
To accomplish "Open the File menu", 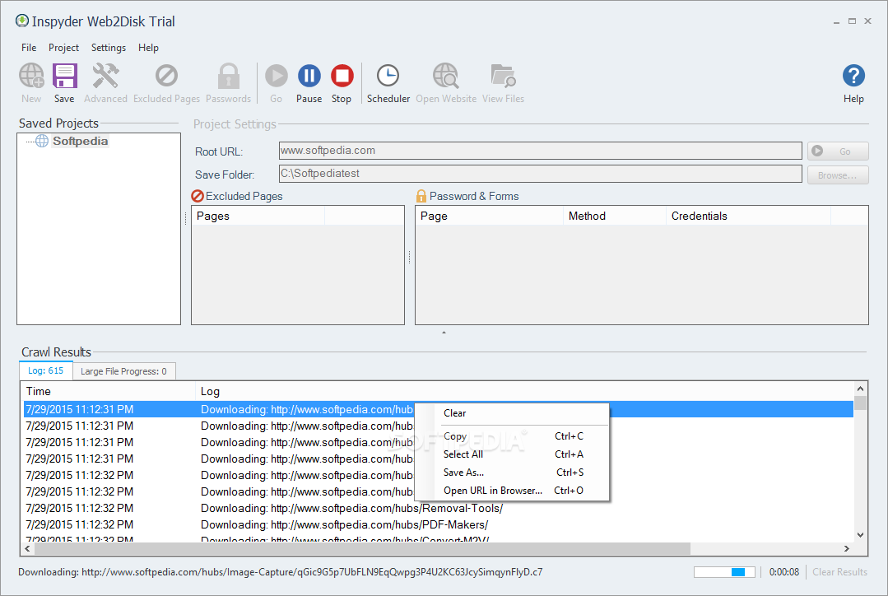I will (x=29, y=48).
